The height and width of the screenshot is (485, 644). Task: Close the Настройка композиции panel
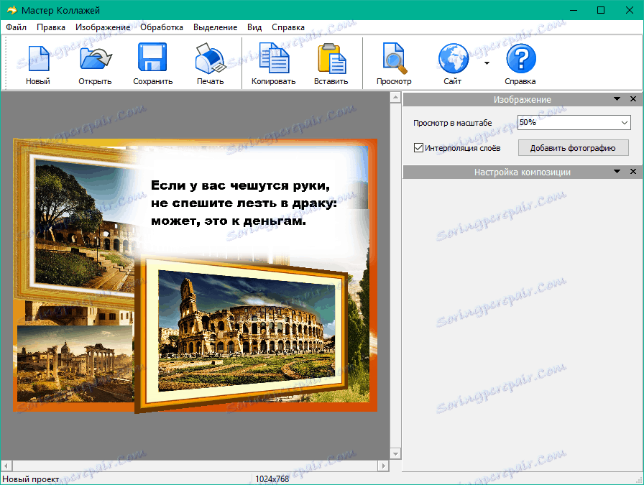633,172
